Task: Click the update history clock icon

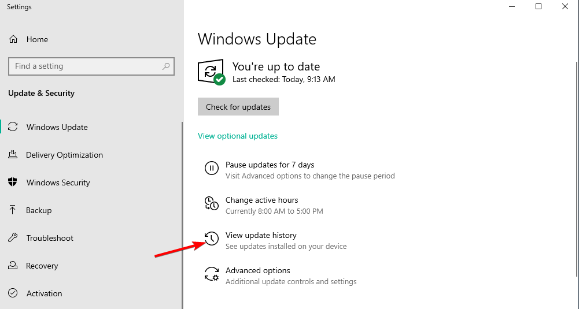Action: [x=212, y=239]
